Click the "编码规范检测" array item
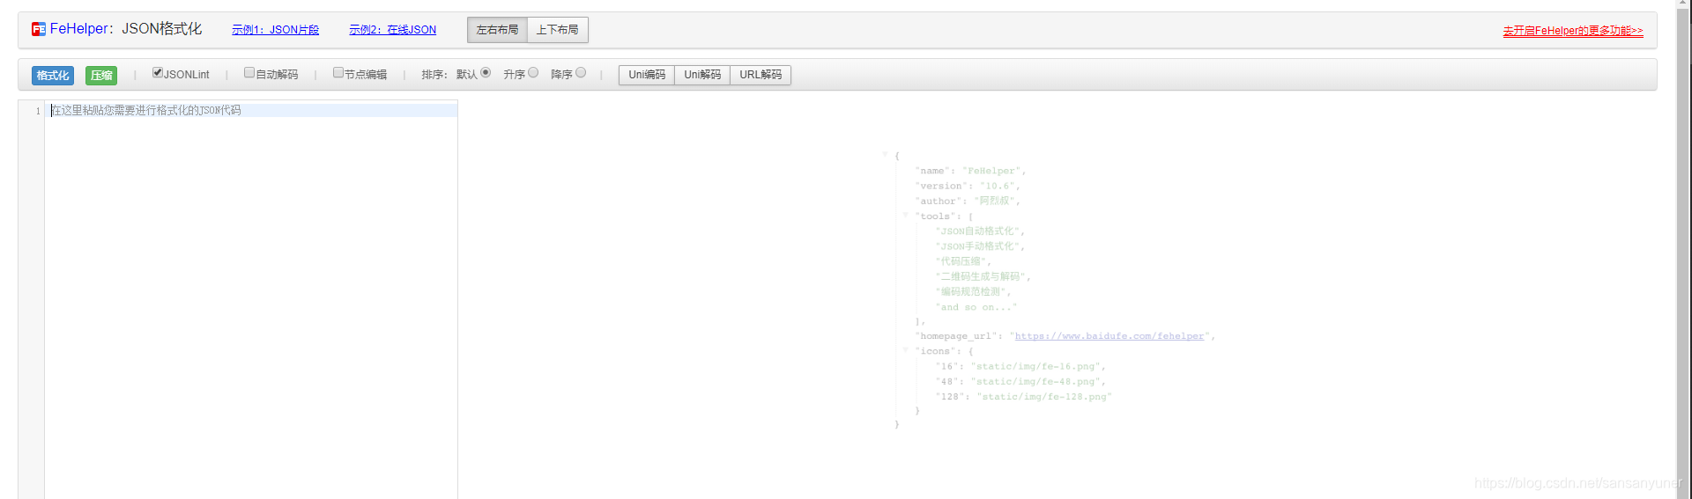The image size is (1692, 499). tap(970, 291)
